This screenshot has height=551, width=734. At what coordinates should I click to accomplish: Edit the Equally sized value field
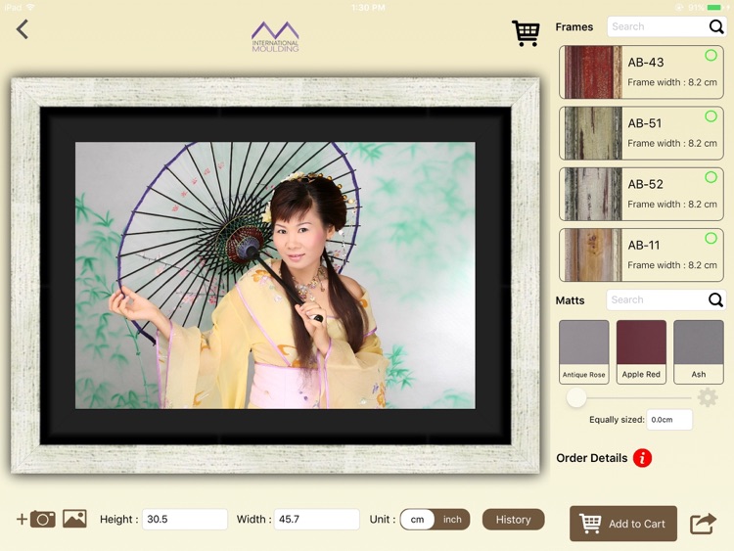click(x=669, y=420)
